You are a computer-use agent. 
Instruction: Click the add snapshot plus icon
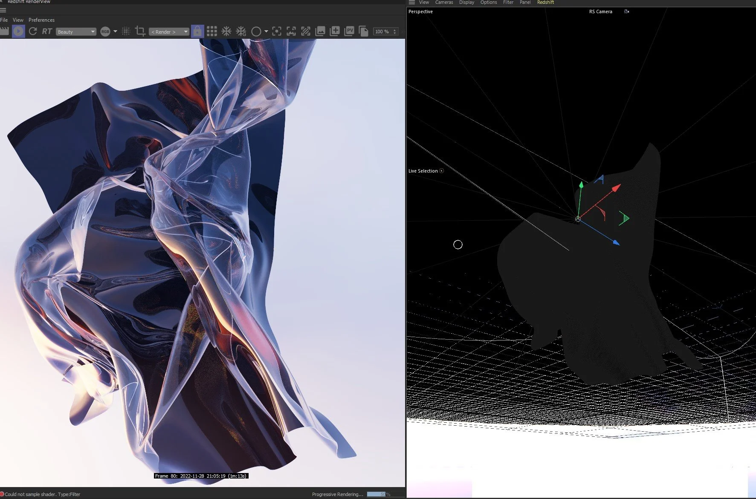335,31
